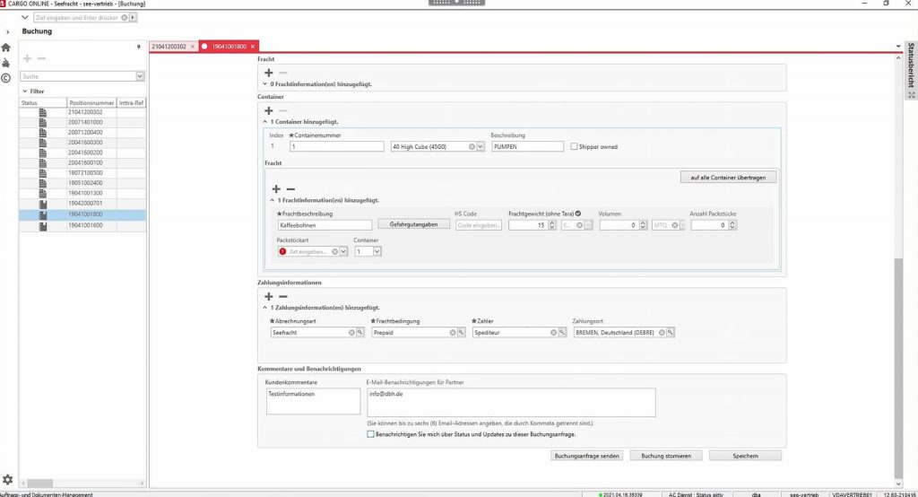Add a Fracht entry with the top plus
The height and width of the screenshot is (497, 918).
coord(269,73)
